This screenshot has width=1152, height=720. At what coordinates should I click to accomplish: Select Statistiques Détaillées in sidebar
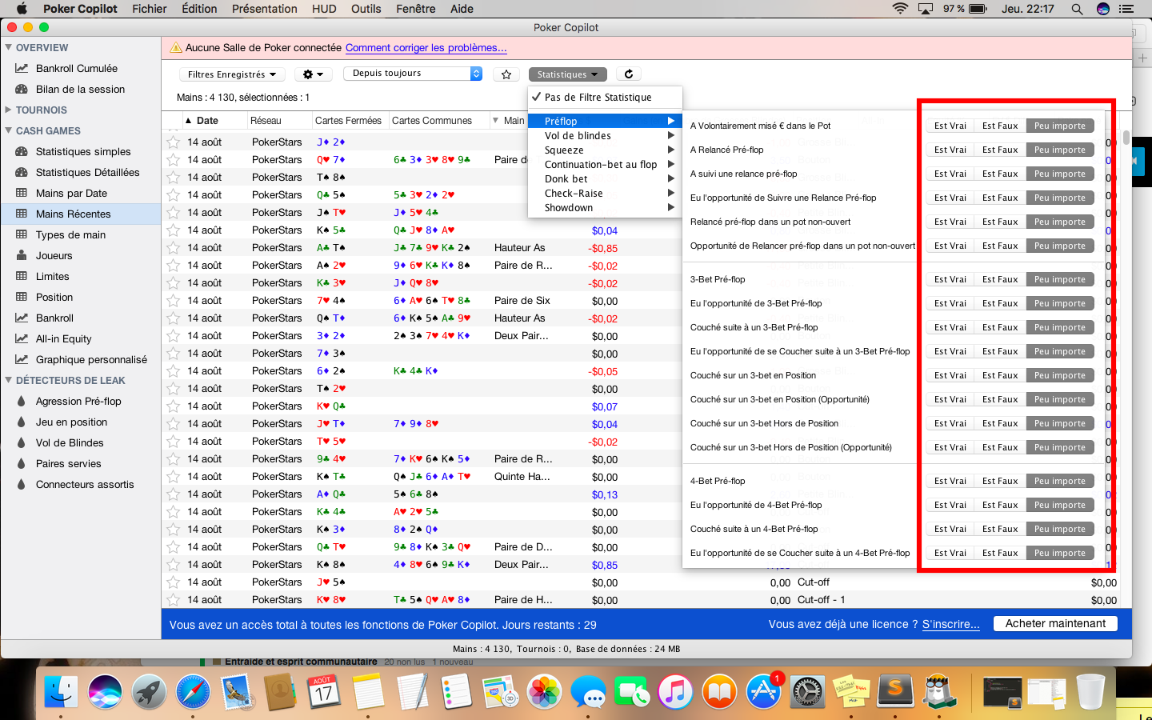(x=87, y=173)
